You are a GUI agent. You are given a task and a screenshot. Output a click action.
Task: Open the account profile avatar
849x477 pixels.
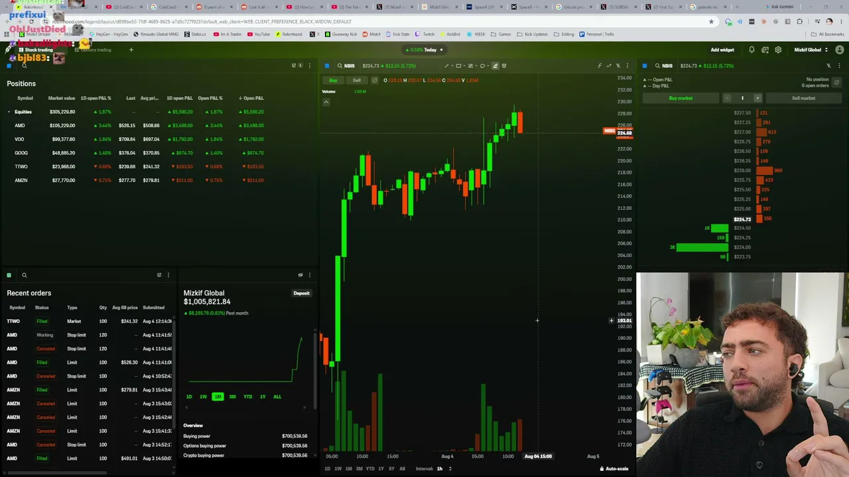pyautogui.click(x=839, y=50)
